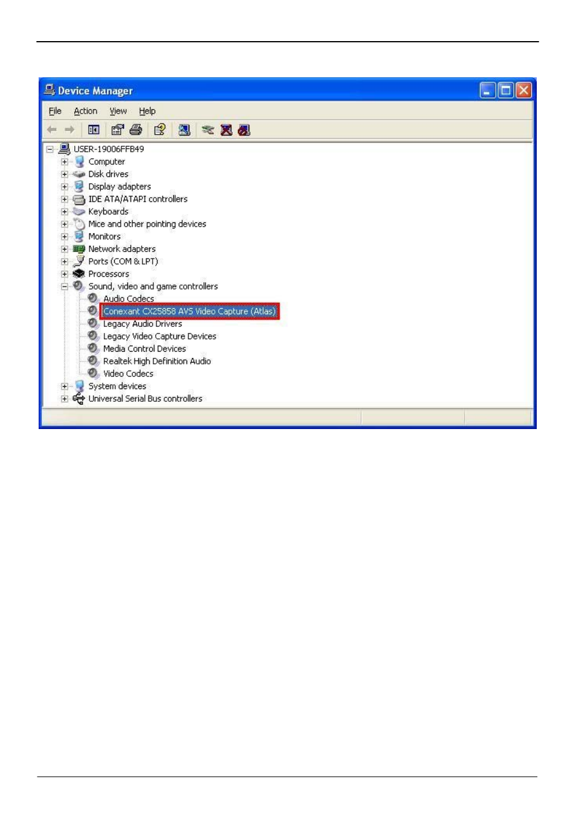Open the File menu
Viewport: 576px width, 817px height.
click(55, 111)
